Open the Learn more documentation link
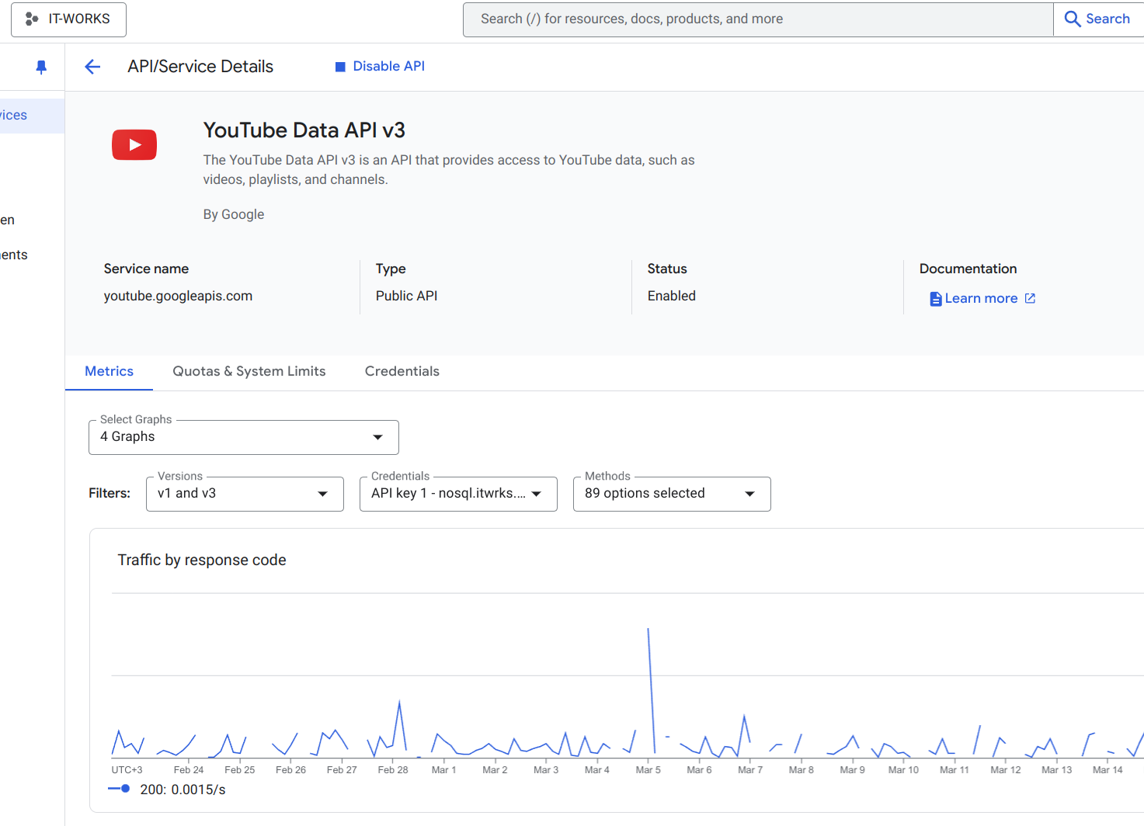 click(981, 299)
